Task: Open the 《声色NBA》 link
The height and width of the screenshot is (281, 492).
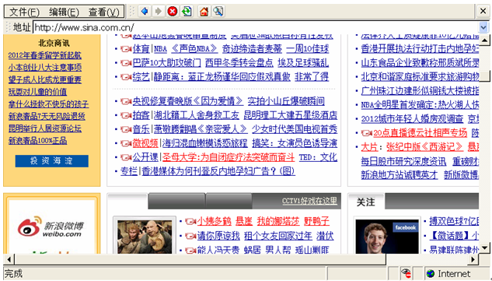Action: click(194, 49)
